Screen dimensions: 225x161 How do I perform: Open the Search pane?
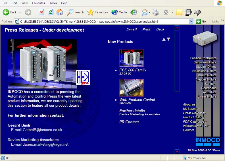tap(76, 12)
